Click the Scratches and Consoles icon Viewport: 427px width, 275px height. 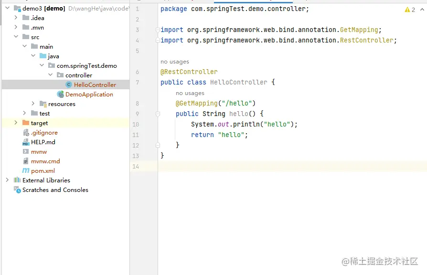(x=17, y=190)
